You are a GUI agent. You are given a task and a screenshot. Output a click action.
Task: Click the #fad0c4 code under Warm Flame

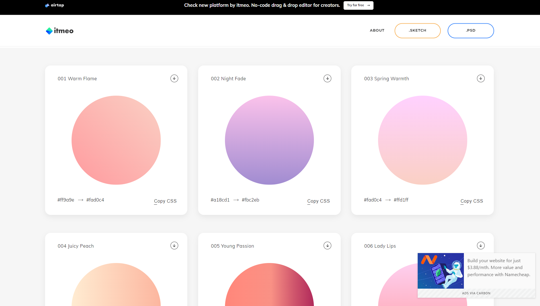(x=95, y=200)
